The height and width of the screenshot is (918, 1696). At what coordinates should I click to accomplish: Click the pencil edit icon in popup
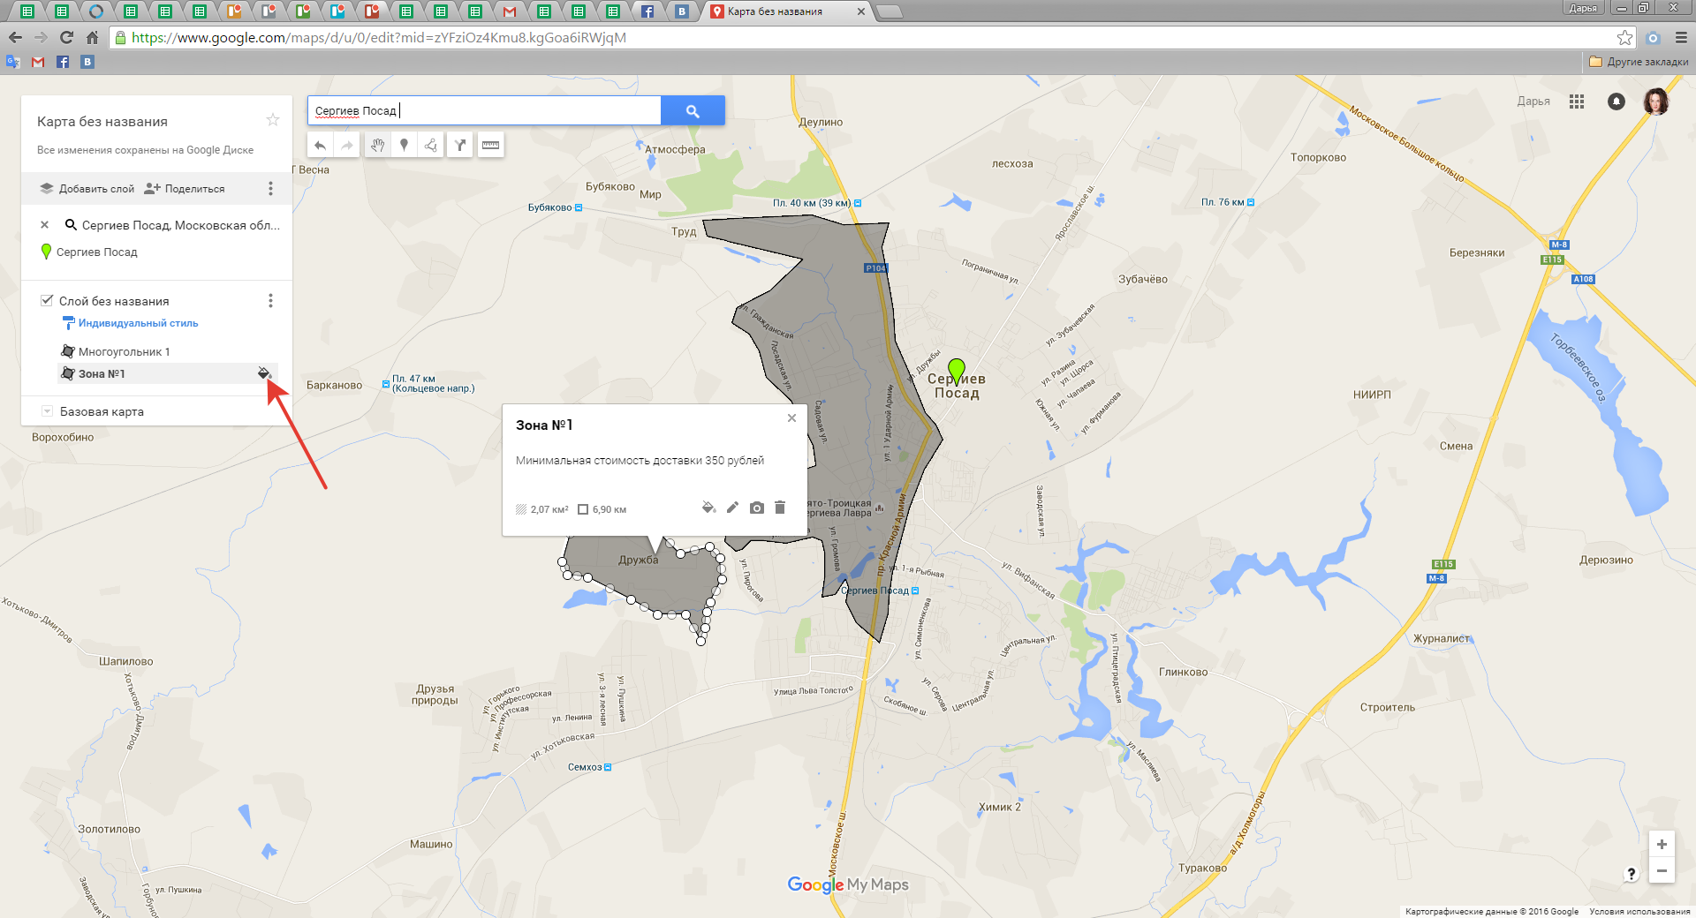tap(732, 508)
